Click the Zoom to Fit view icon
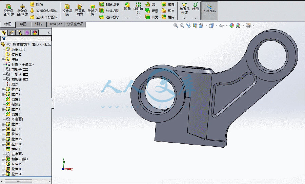The image size is (305, 184). [176, 25]
